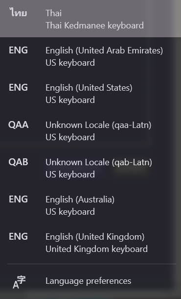
Task: Click the highlighted Thai language name
Action: pos(54,13)
